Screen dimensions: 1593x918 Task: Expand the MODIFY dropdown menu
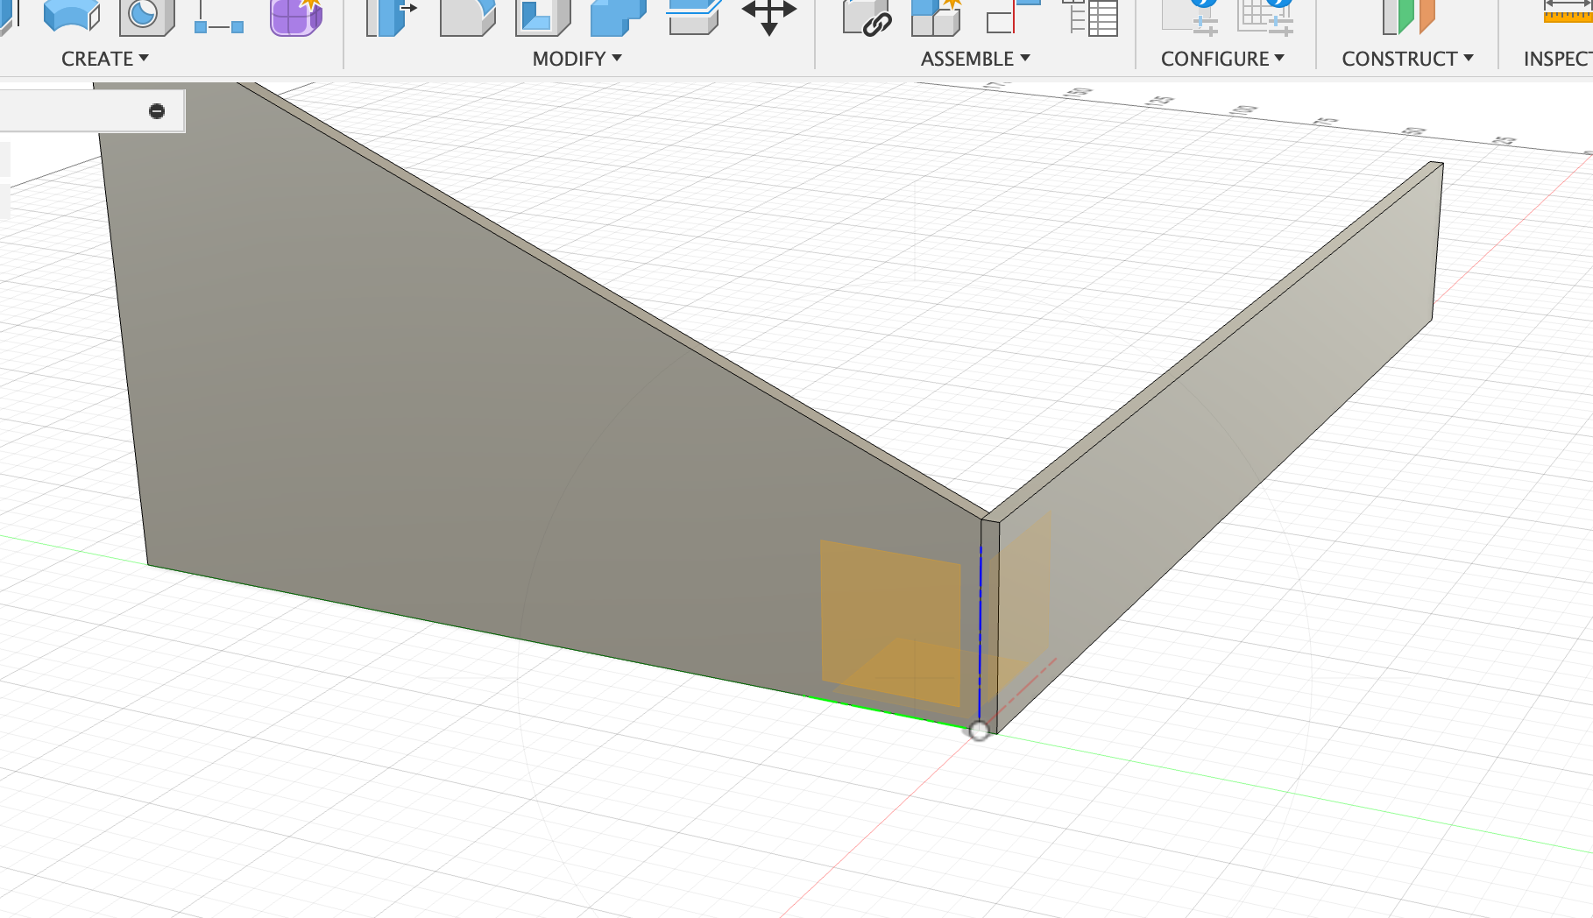(x=577, y=59)
